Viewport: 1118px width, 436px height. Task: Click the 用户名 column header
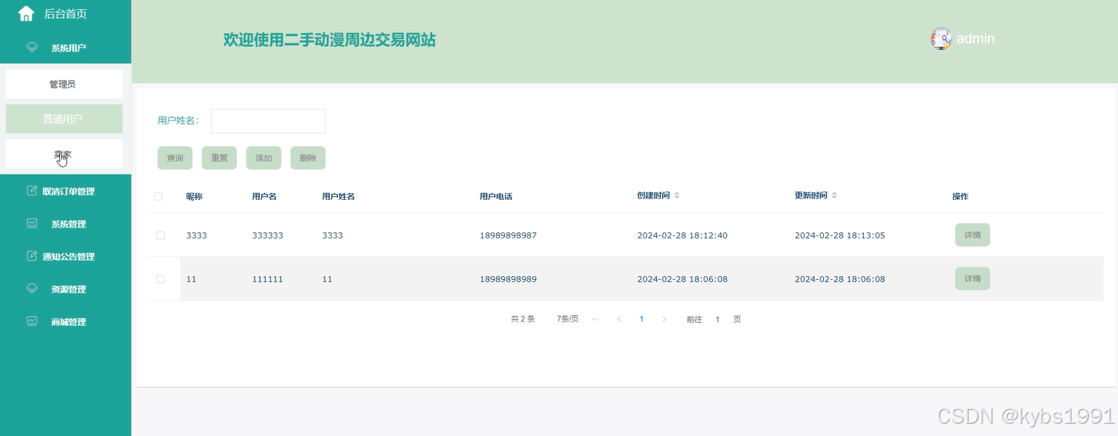pyautogui.click(x=264, y=197)
